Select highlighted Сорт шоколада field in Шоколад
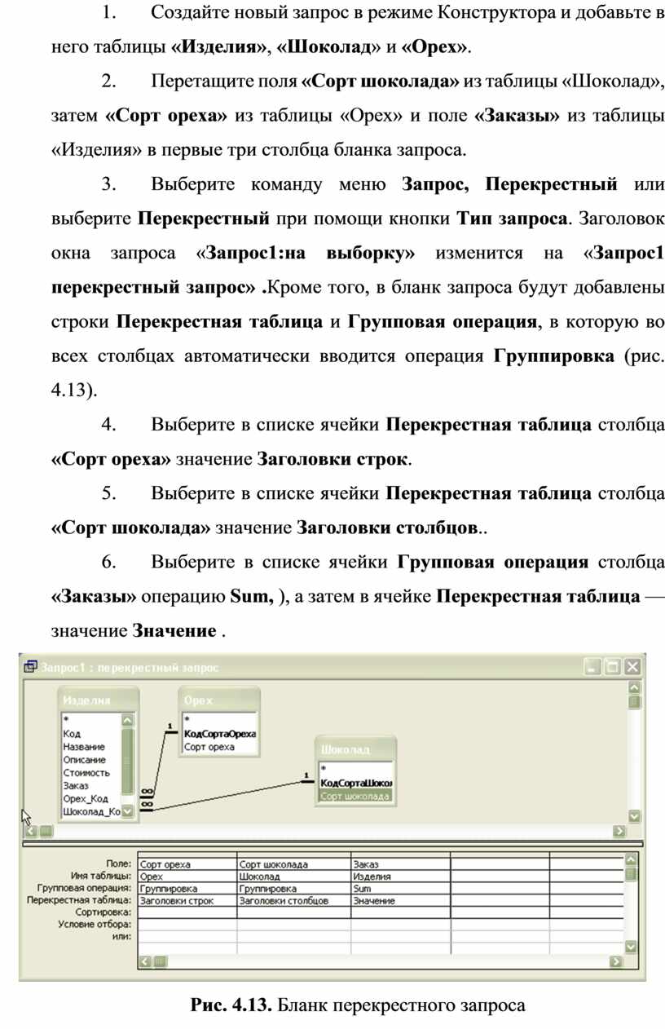Screen dimensions: 665x1029 356,797
